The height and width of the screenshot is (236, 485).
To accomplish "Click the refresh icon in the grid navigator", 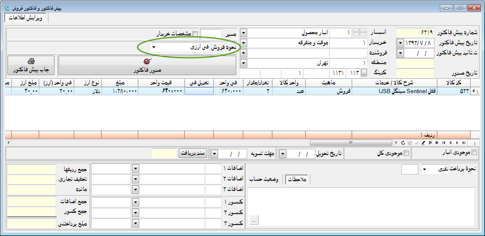I will [x=403, y=143].
